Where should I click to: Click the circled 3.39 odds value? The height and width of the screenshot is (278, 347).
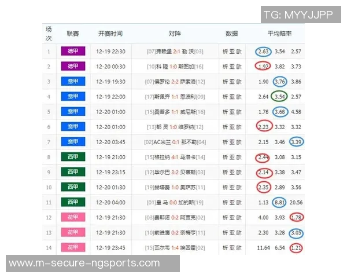tap(296, 142)
